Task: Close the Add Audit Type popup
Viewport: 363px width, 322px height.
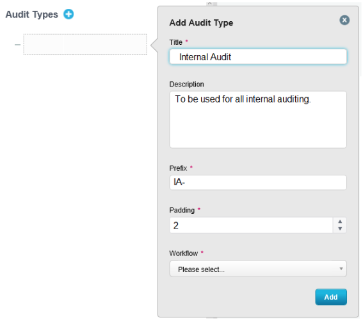Action: pos(344,20)
